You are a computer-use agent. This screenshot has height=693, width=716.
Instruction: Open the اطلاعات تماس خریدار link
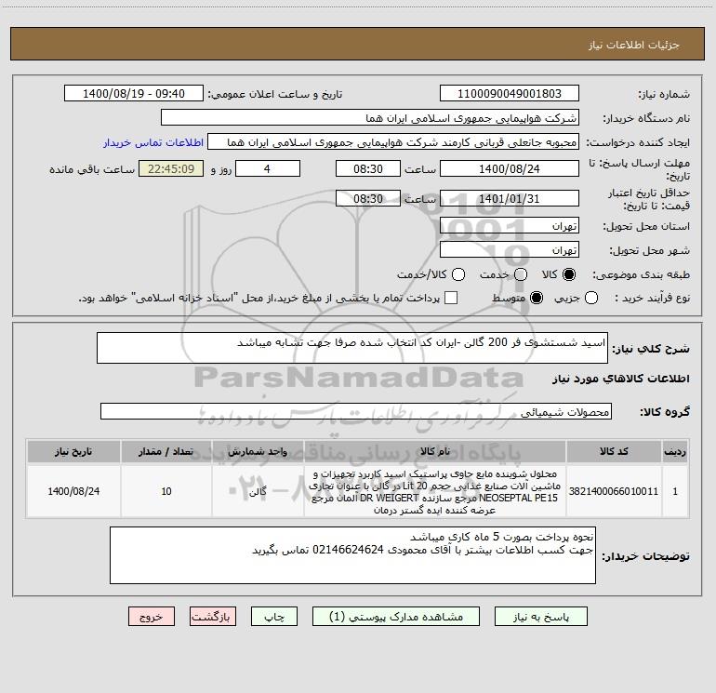tap(153, 142)
